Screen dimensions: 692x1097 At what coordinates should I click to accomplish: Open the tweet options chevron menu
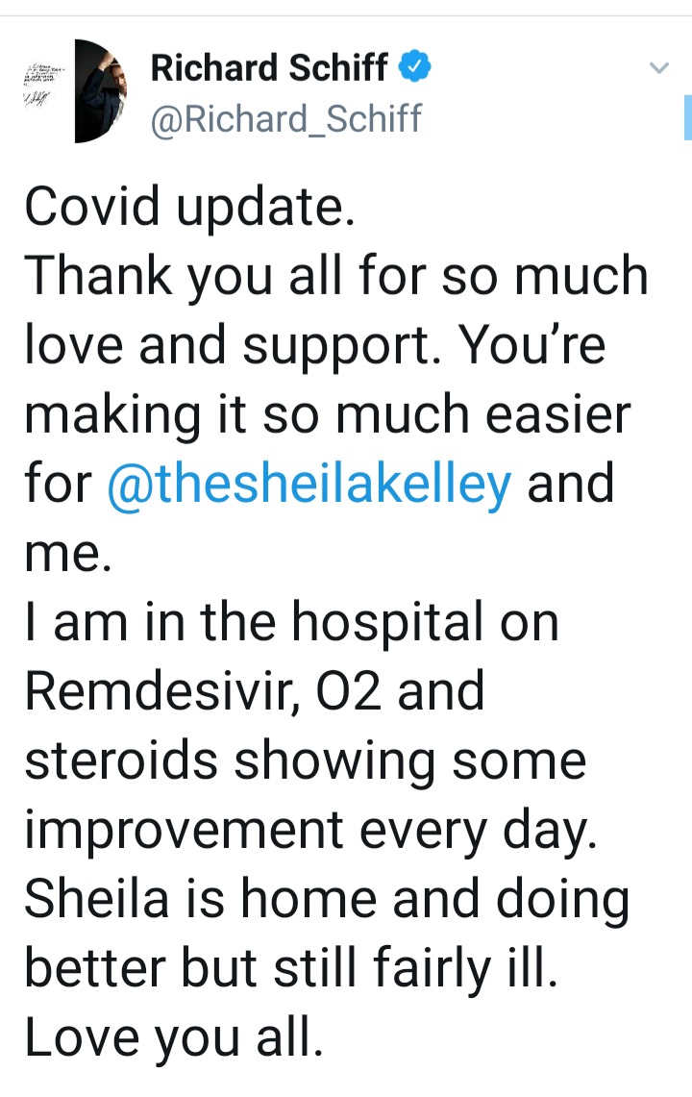coord(659,68)
